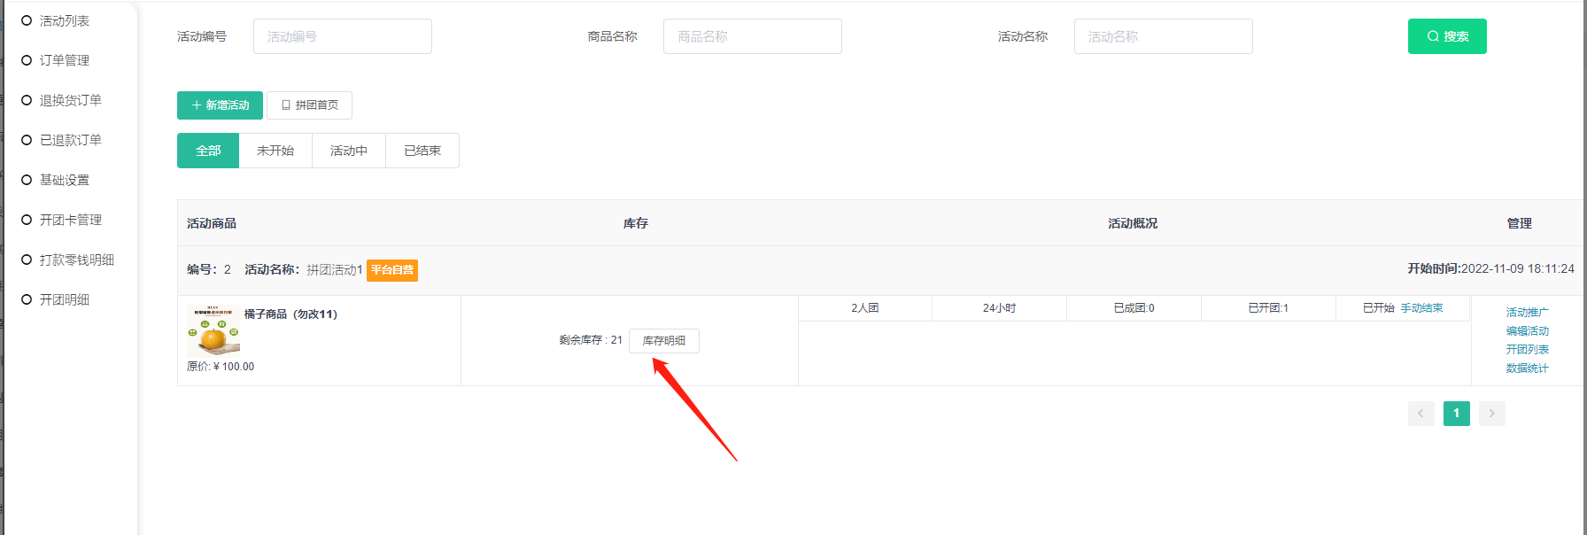Switch to the 已结束 tab
The height and width of the screenshot is (535, 1587).
[x=422, y=151]
